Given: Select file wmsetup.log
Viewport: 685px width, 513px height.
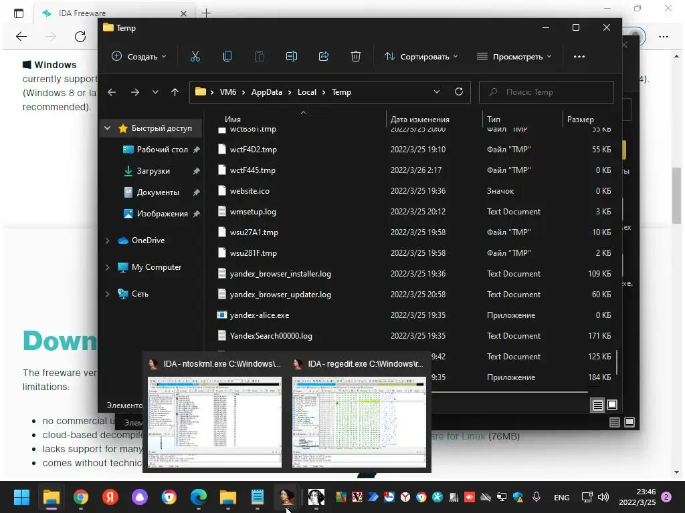Looking at the screenshot, I should [252, 212].
